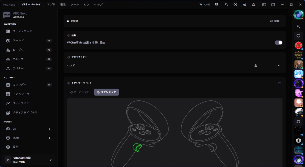Click the white snowflake gear avatar in right bar
Image resolution: width=305 pixels, height=167 pixels.
coord(298,141)
